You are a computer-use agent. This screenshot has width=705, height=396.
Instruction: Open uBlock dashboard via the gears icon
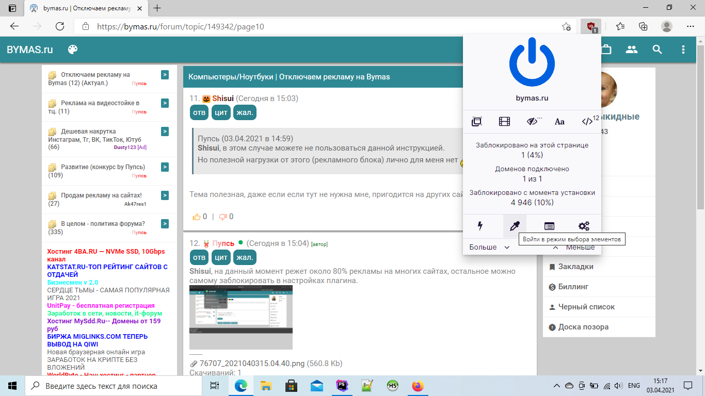click(x=584, y=226)
